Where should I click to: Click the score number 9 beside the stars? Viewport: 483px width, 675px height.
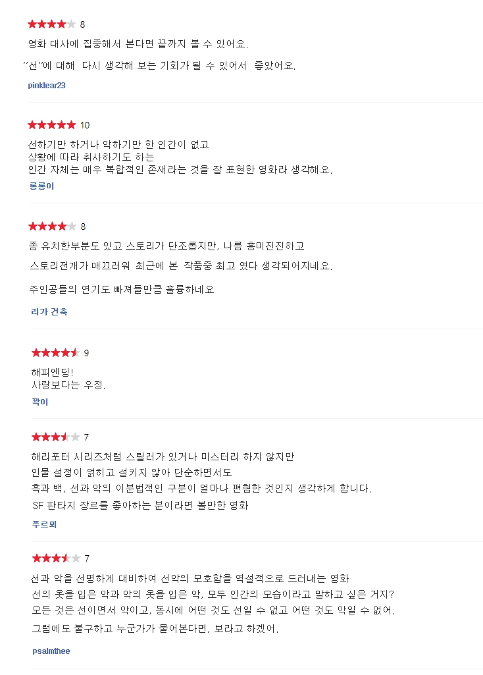[86, 353]
